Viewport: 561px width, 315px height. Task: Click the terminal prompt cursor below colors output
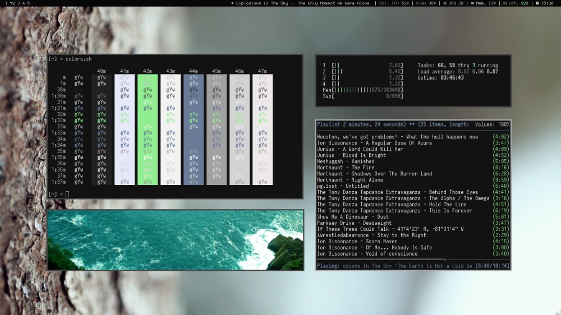point(67,194)
